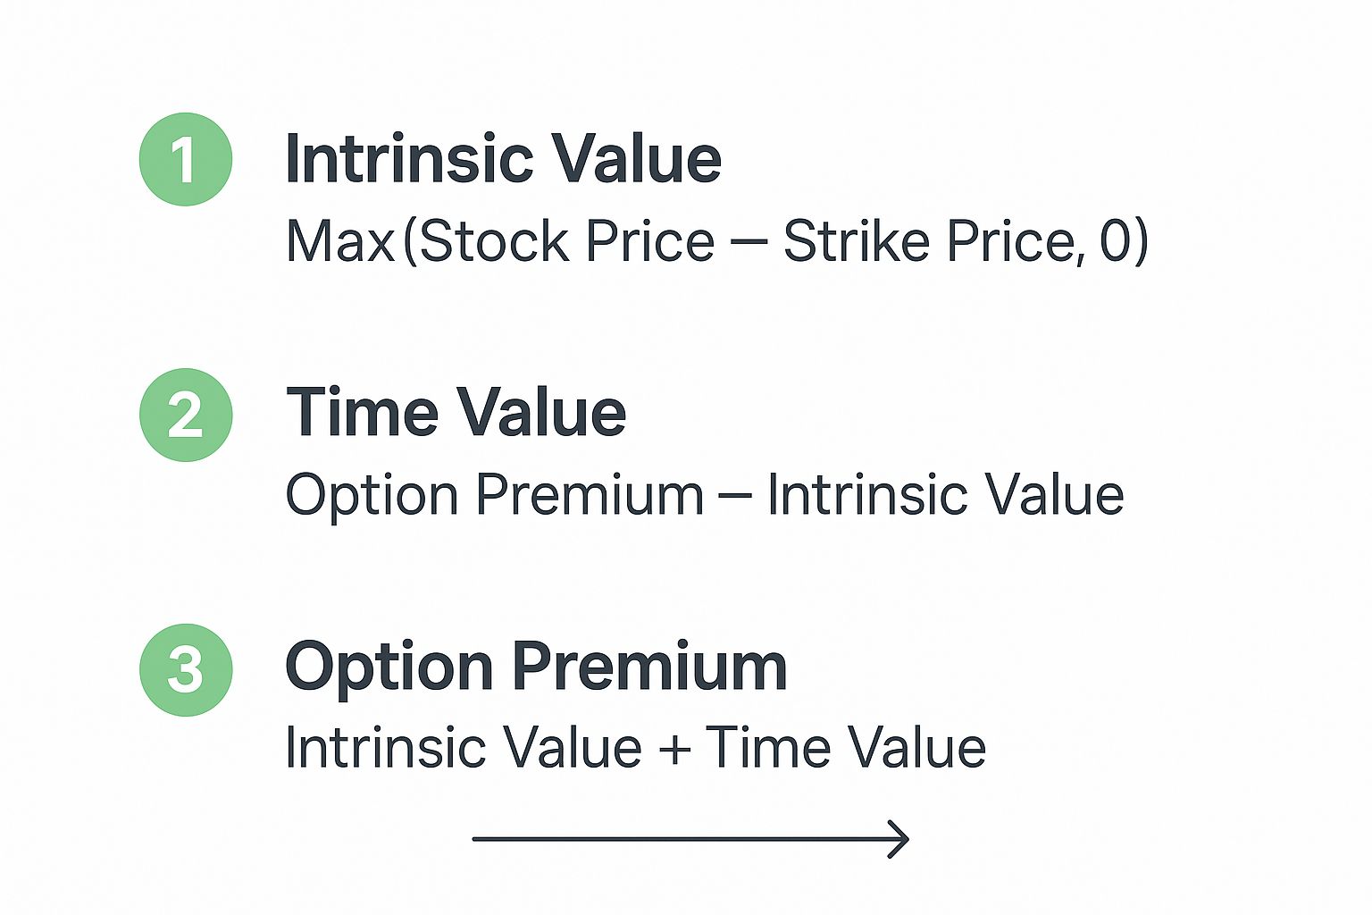Select the bold Time Value heading

click(456, 412)
